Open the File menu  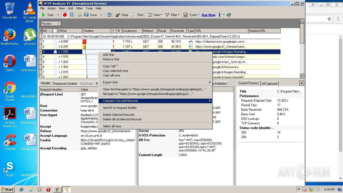pos(42,8)
